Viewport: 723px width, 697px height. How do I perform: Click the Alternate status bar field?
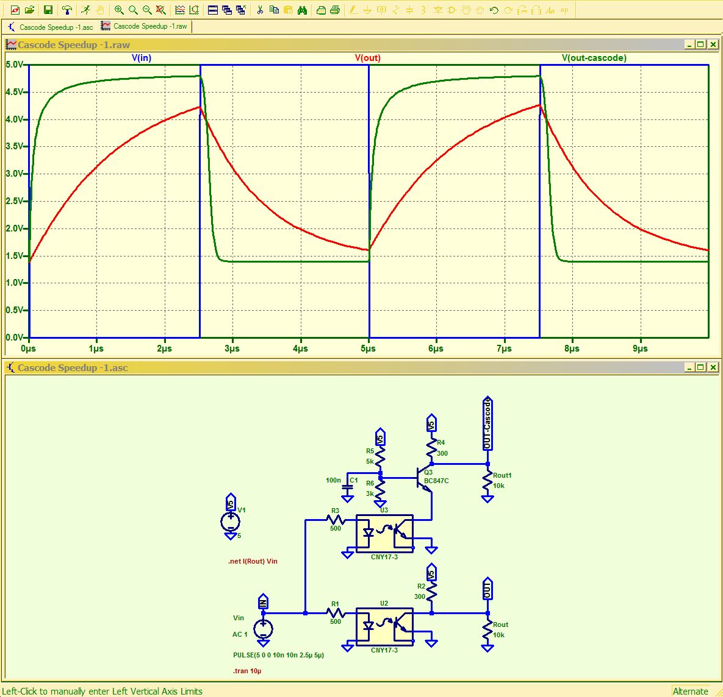(x=690, y=691)
